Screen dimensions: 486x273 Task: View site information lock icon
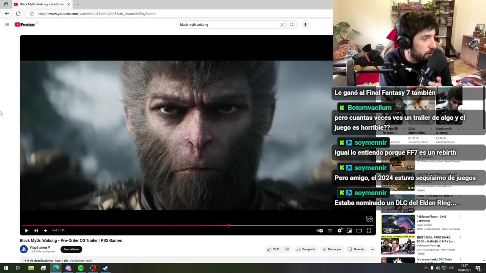pyautogui.click(x=32, y=14)
